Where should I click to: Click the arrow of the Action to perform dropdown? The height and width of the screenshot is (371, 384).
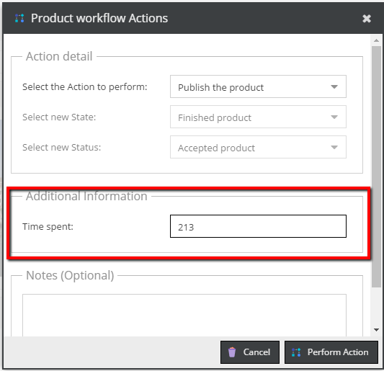[334, 86]
